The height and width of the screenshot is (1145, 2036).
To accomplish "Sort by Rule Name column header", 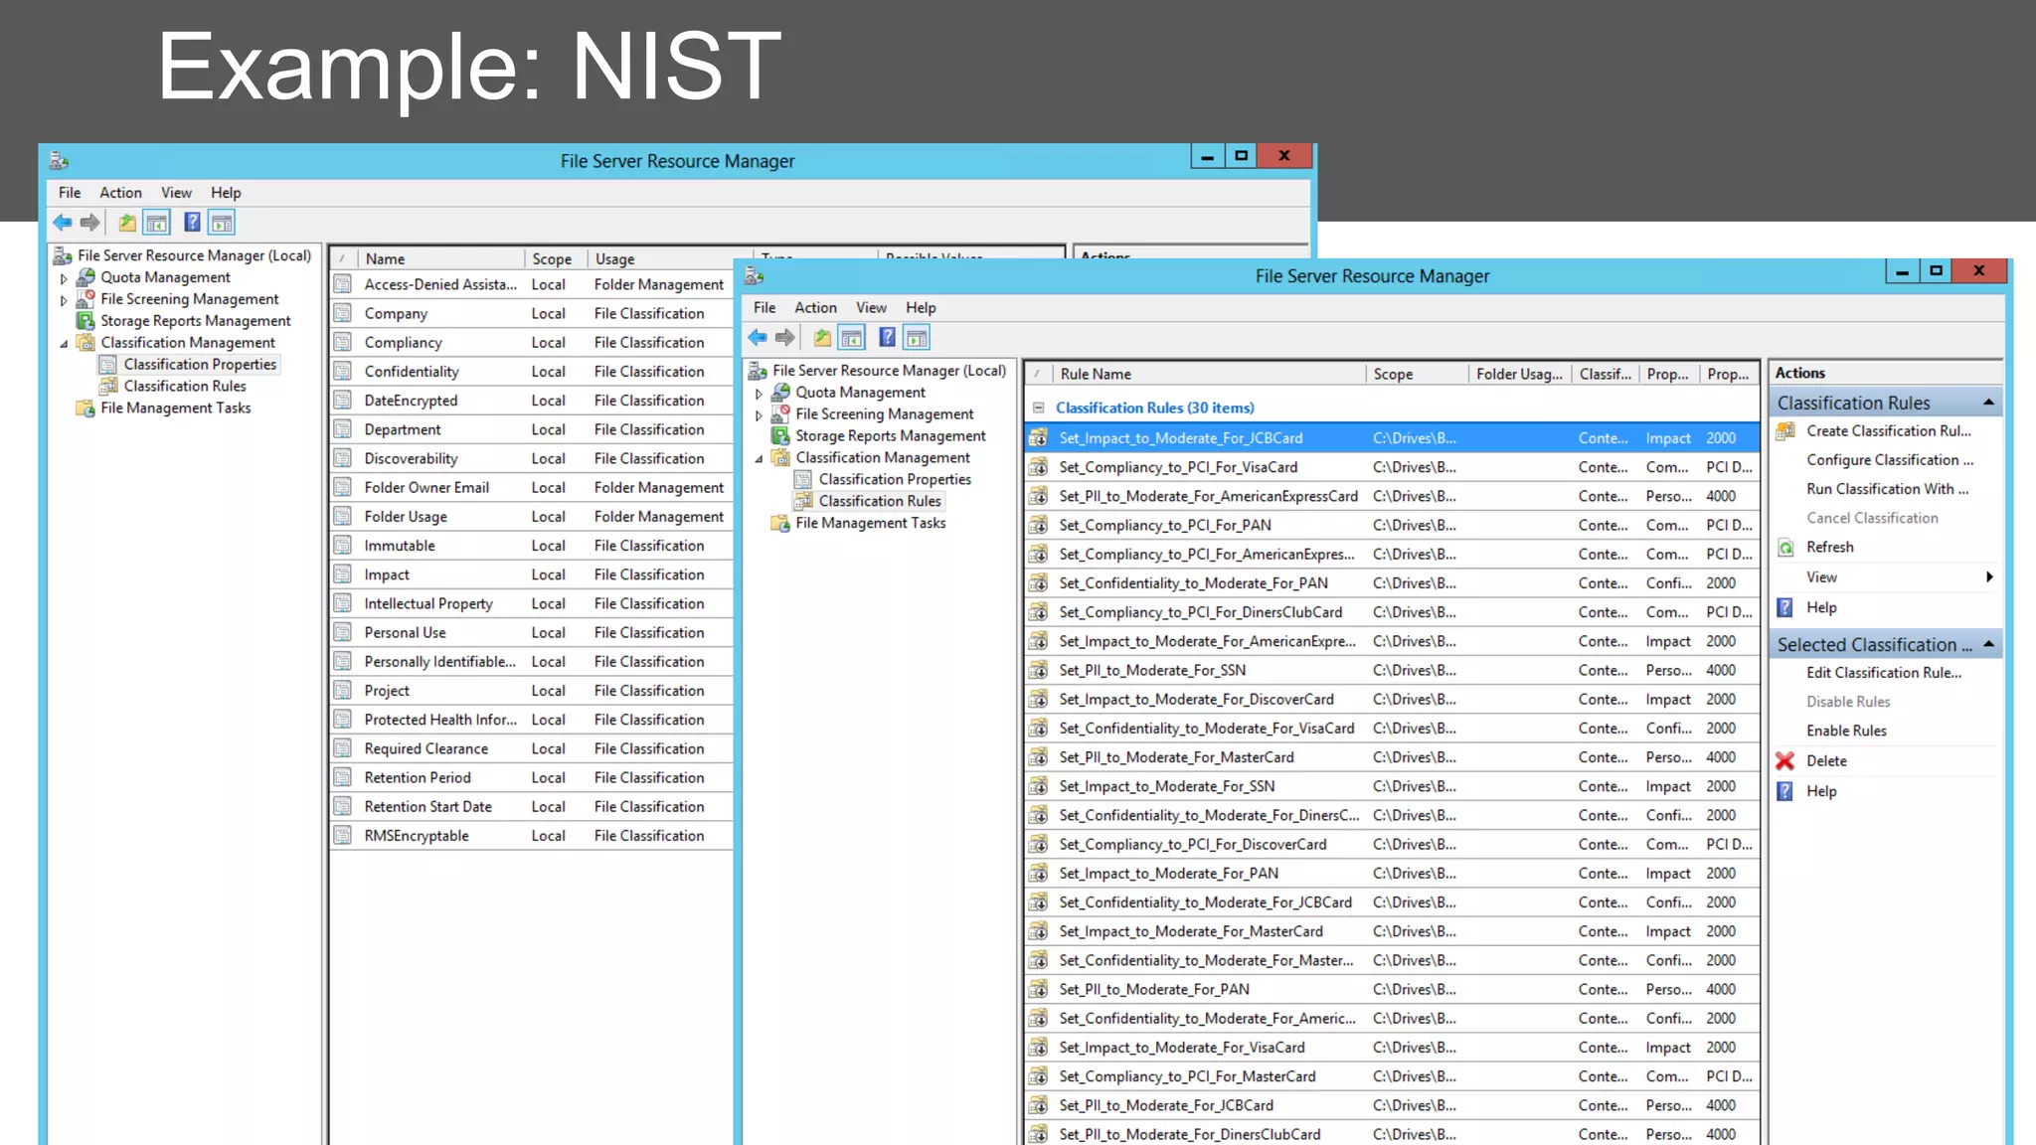I will click(1208, 374).
